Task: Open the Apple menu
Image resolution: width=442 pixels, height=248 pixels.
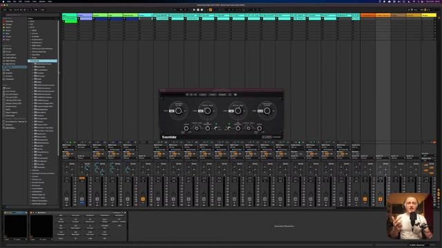Action: point(3,1)
